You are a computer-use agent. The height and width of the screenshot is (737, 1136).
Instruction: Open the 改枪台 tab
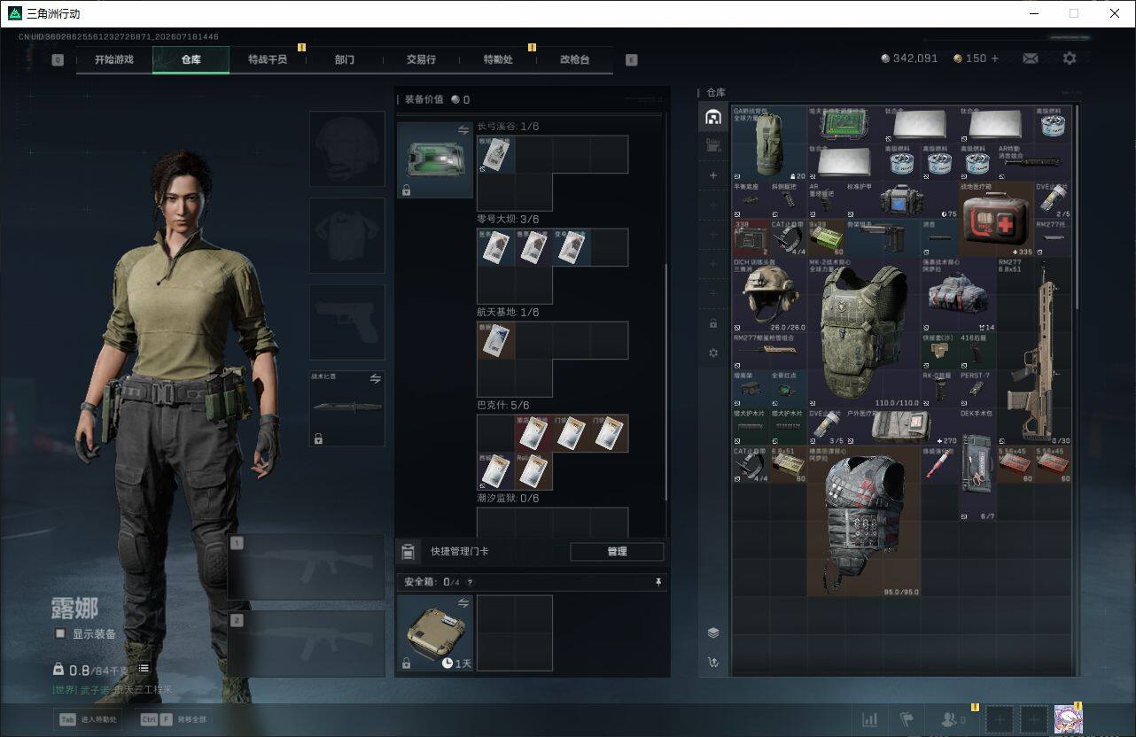click(574, 59)
